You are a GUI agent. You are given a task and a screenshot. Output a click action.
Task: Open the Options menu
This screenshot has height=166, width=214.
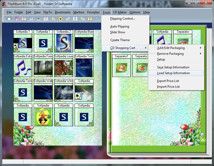pyautogui.click(x=135, y=12)
